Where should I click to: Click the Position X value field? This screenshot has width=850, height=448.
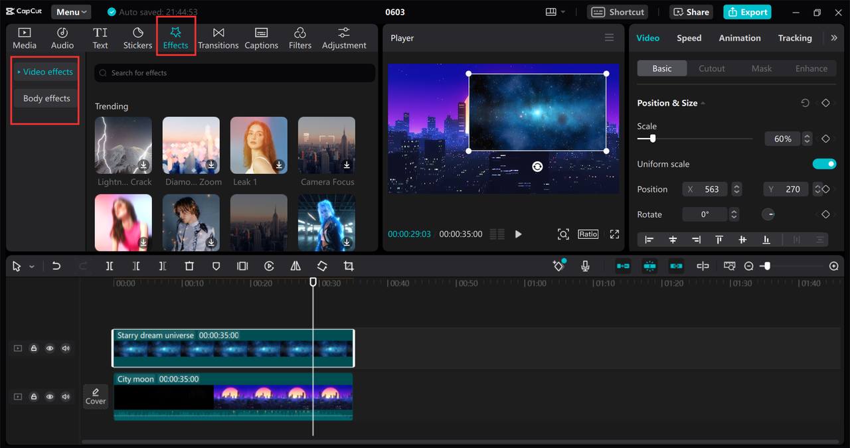click(705, 189)
